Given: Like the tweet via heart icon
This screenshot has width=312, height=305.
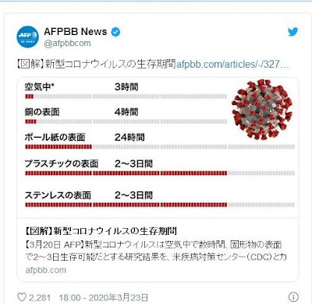Looking at the screenshot, I should coord(22,297).
